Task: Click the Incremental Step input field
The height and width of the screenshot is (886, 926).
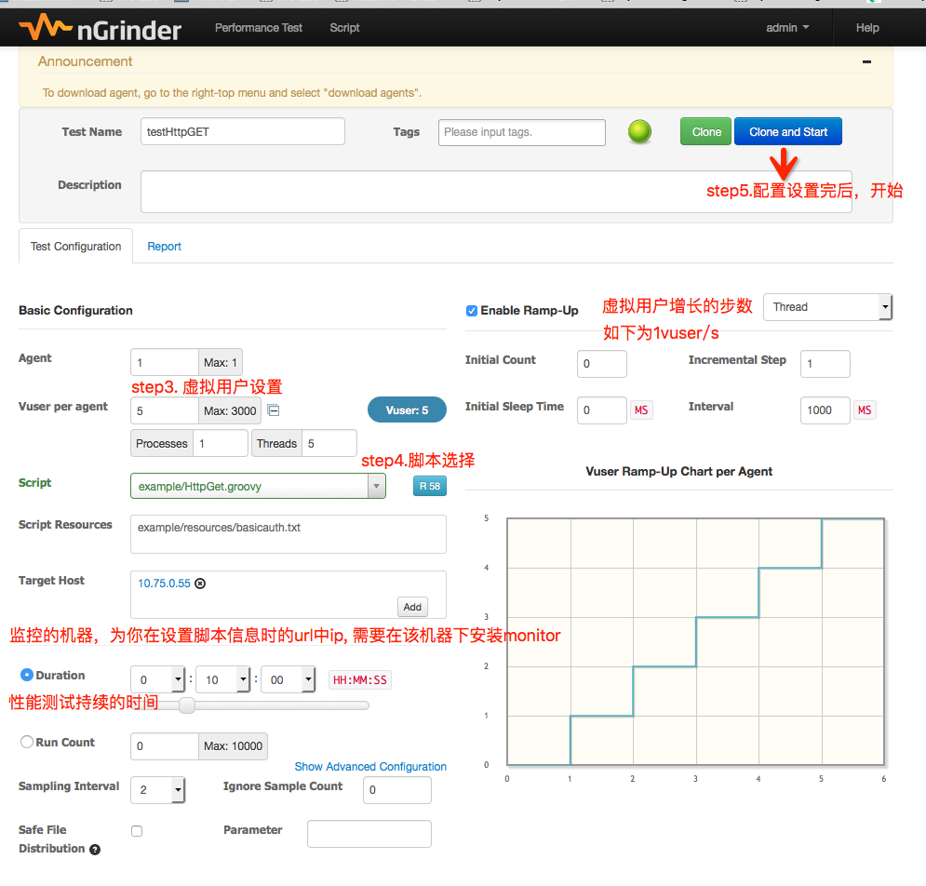Action: pyautogui.click(x=825, y=364)
